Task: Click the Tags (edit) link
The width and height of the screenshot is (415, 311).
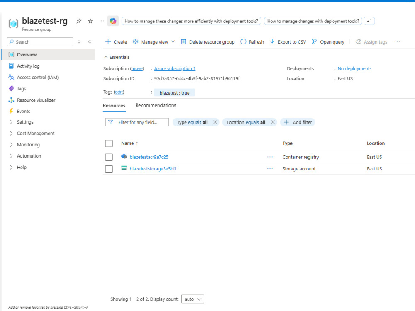Action: click(x=119, y=92)
